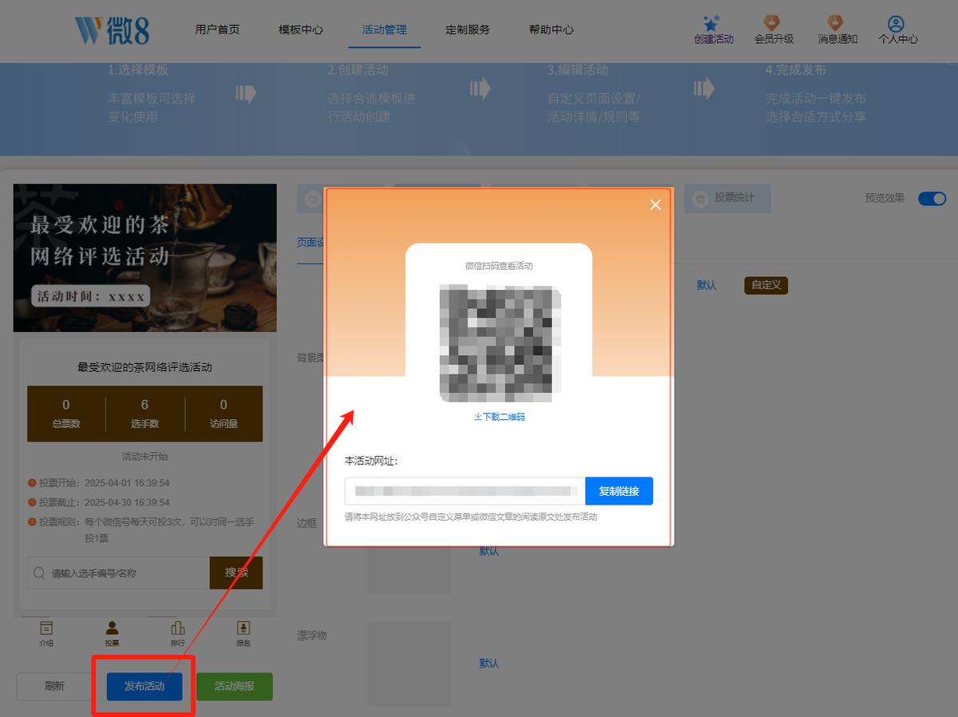Click the 活动未开始 status text

tap(144, 457)
